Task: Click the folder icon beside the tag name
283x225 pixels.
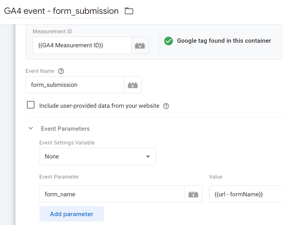Action: click(x=129, y=11)
